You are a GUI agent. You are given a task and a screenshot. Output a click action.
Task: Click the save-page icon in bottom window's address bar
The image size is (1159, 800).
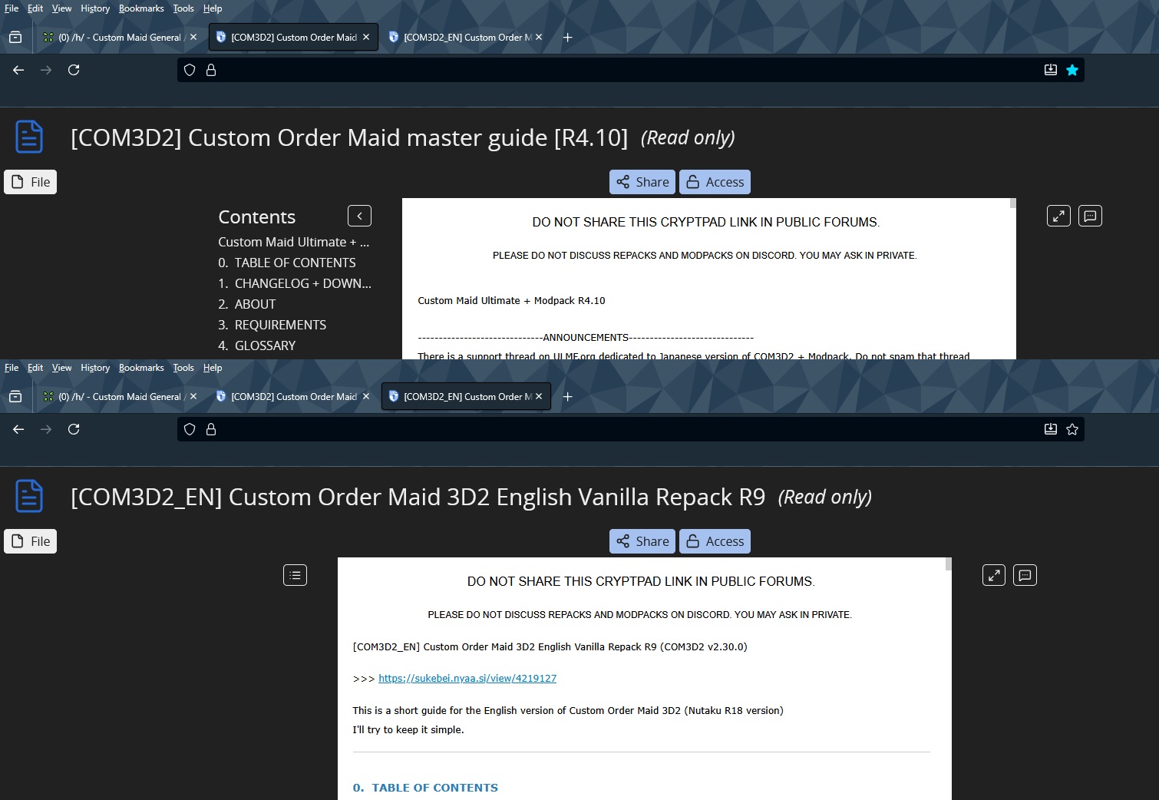(1051, 429)
